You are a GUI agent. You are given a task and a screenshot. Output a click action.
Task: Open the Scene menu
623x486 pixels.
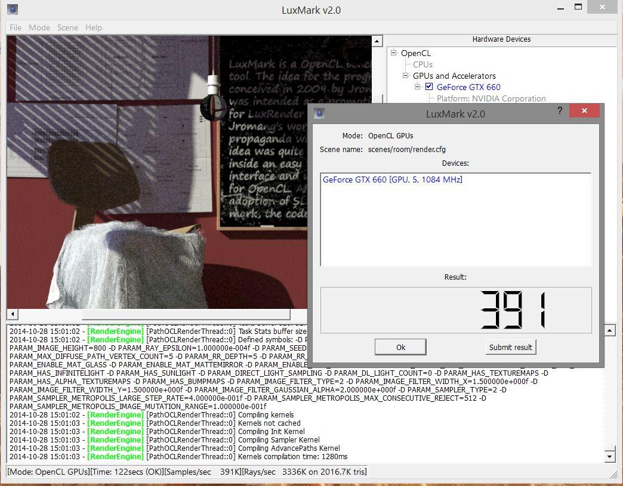pos(67,27)
